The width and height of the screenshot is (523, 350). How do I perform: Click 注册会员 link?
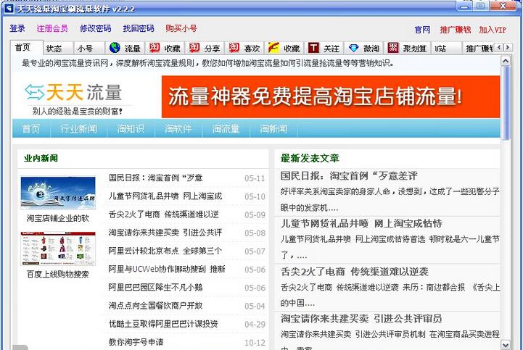(52, 29)
